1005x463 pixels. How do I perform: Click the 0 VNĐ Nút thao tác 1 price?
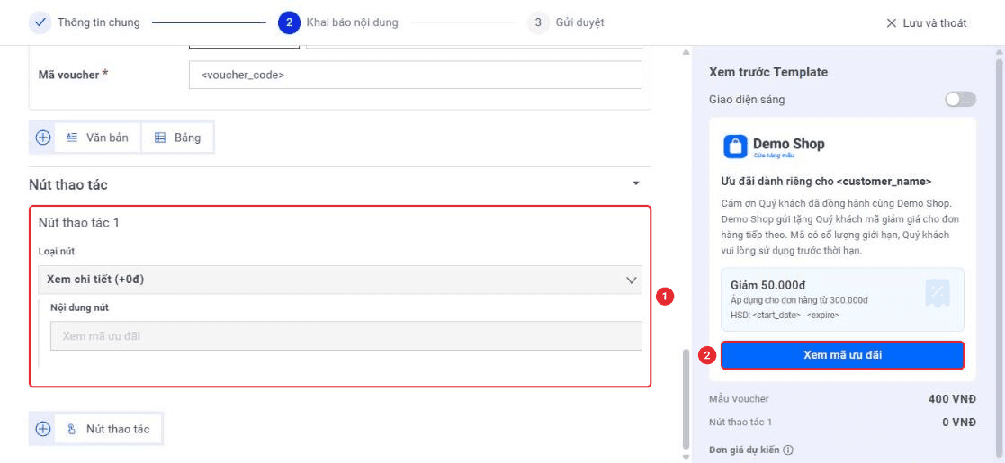pos(957,422)
